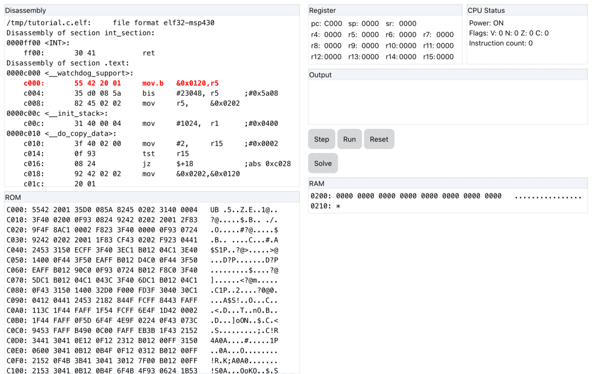Select the highlighted c000 mov.b instruction line
592x374 pixels.
click(x=121, y=83)
